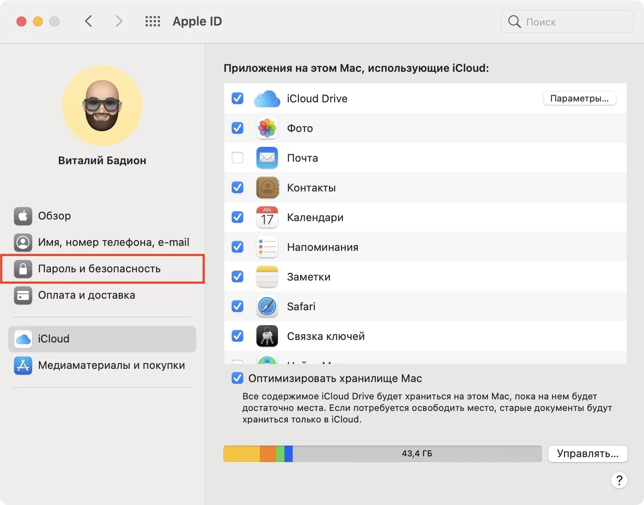
Task: Click orange segment of storage bar
Action: 268,453
